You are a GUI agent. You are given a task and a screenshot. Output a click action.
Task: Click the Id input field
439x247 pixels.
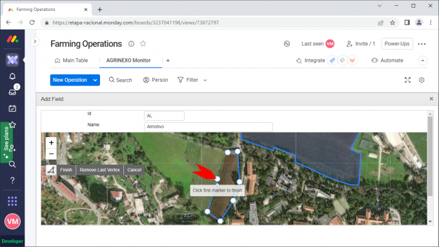[x=164, y=116]
